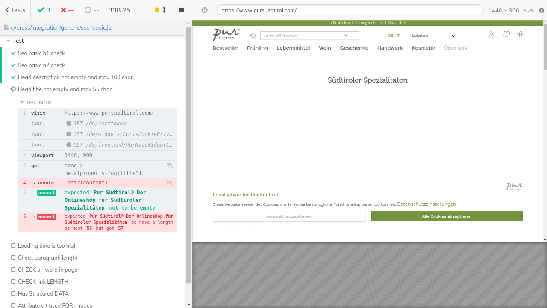Toggle hidden-element eye icon on get command
This screenshot has height=308, width=547.
click(169, 166)
